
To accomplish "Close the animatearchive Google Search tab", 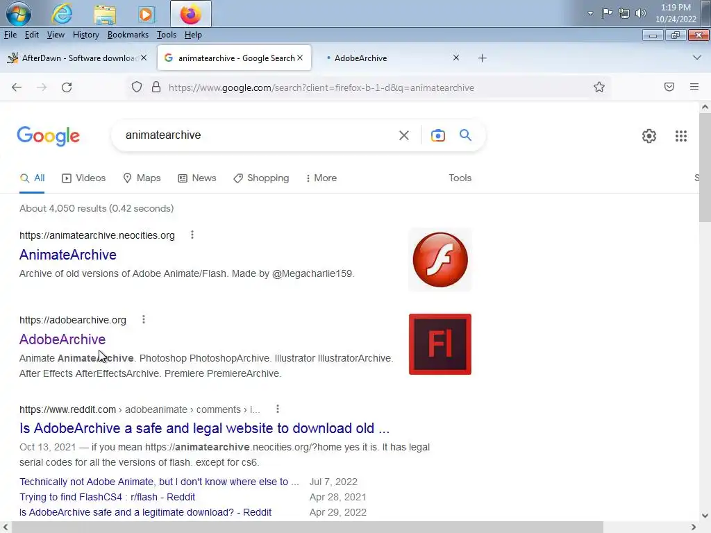I will click(x=300, y=58).
